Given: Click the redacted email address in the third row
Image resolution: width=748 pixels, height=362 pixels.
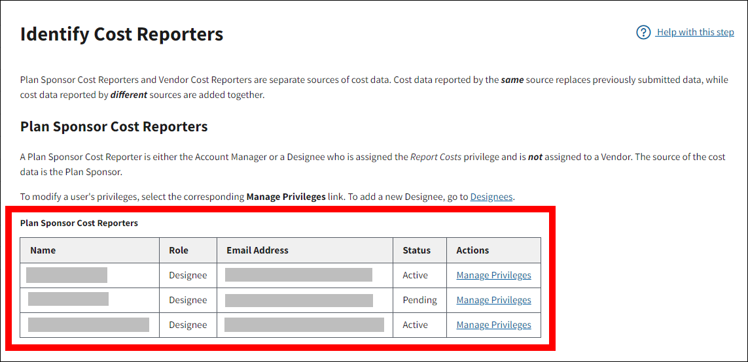Looking at the screenshot, I should [304, 325].
